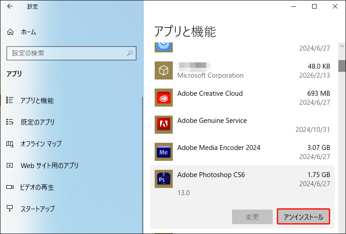The width and height of the screenshot is (346, 234).
Task: Click the アプリと機能 page heading
Action: (x=185, y=32)
